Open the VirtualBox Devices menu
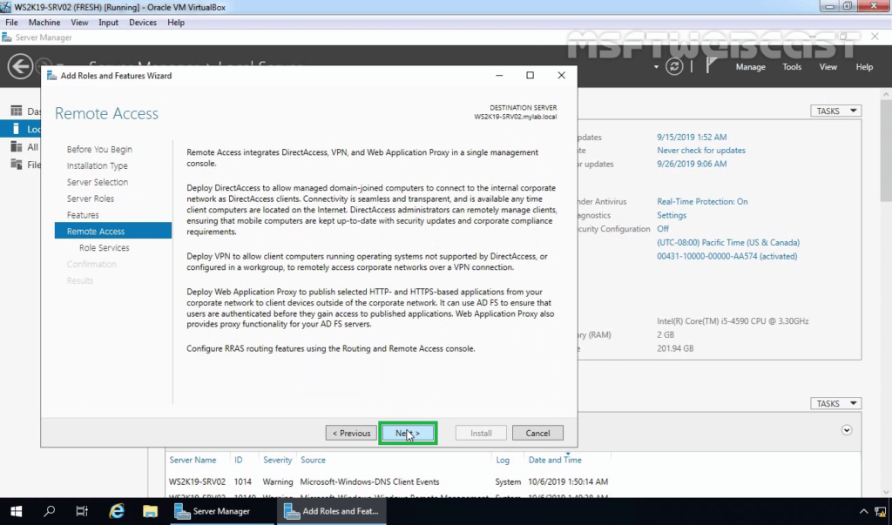Image resolution: width=892 pixels, height=525 pixels. 143,22
